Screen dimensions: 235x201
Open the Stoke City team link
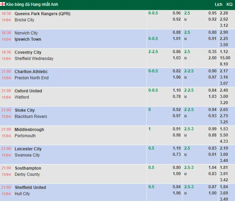[25, 110]
